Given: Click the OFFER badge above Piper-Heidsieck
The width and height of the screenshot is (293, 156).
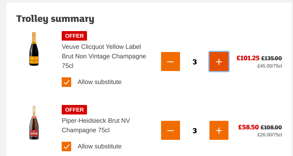Looking at the screenshot, I should (74, 110).
